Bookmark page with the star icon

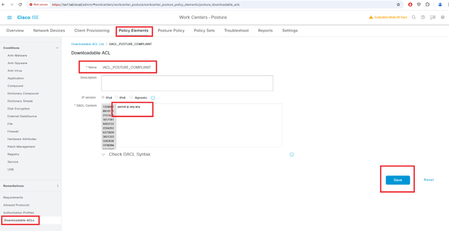pos(398,4)
